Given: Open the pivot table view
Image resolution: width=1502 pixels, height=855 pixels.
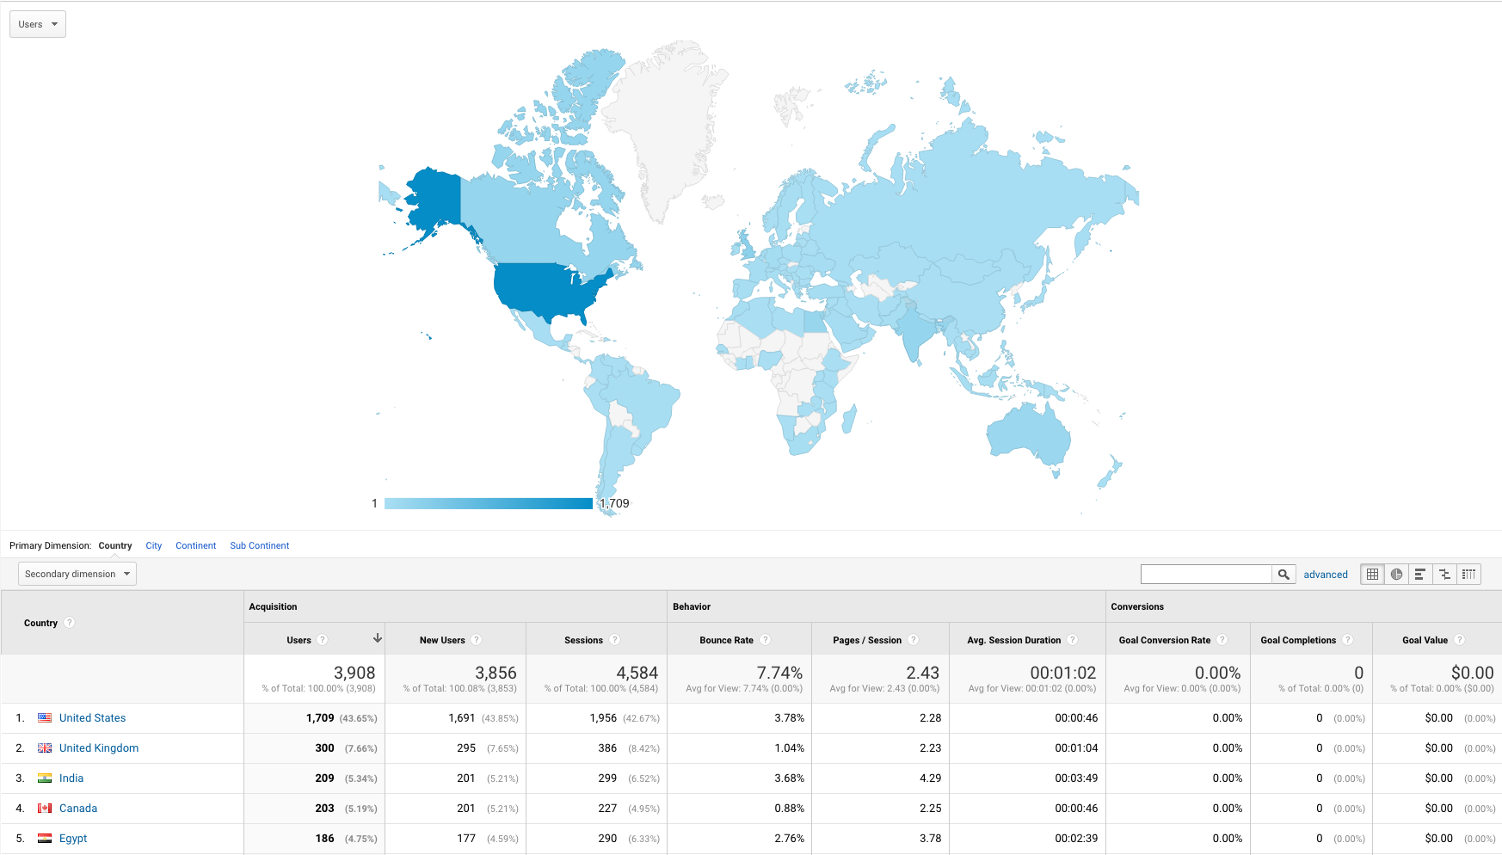Looking at the screenshot, I should [1468, 574].
